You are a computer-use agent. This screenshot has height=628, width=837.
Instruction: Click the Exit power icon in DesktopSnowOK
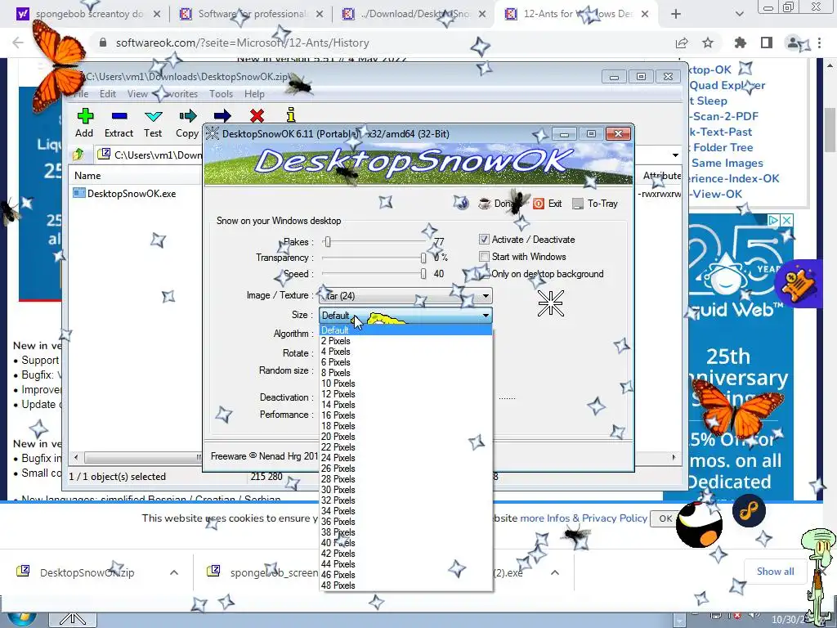click(539, 204)
